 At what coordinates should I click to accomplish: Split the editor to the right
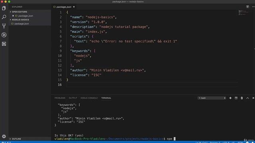(247, 7)
